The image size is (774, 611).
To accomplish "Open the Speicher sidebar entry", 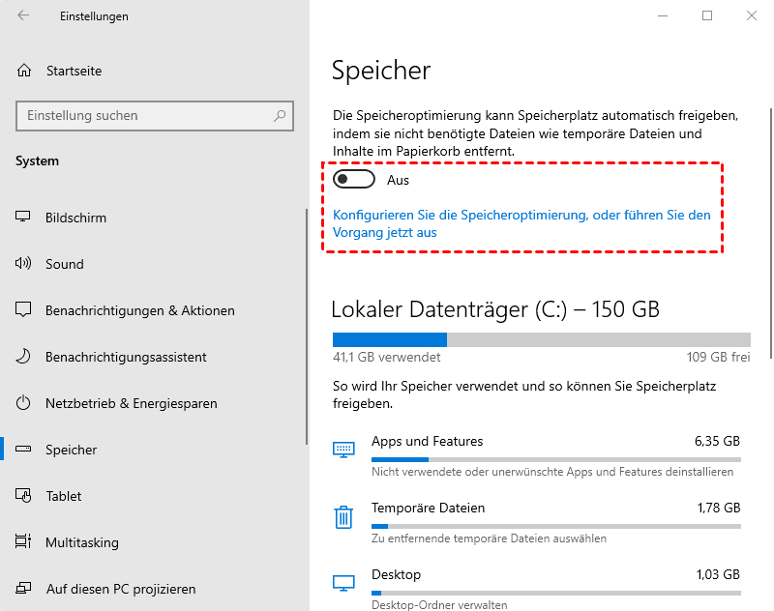I will click(71, 450).
